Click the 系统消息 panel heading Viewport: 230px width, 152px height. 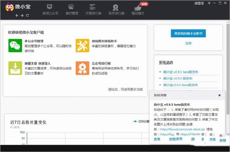pyautogui.click(x=166, y=63)
